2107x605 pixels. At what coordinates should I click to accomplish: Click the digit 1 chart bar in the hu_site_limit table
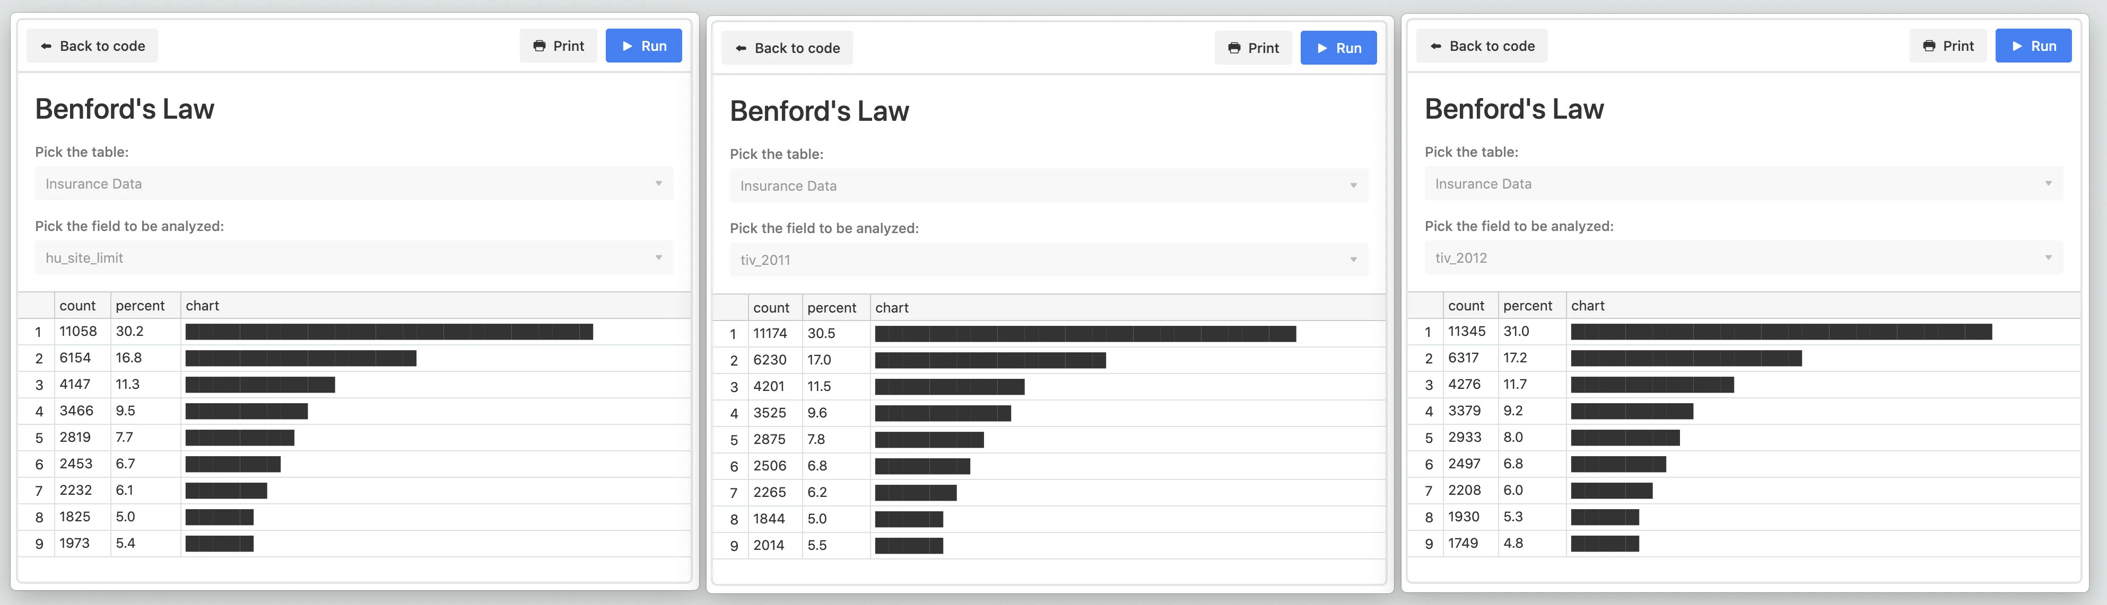389,332
